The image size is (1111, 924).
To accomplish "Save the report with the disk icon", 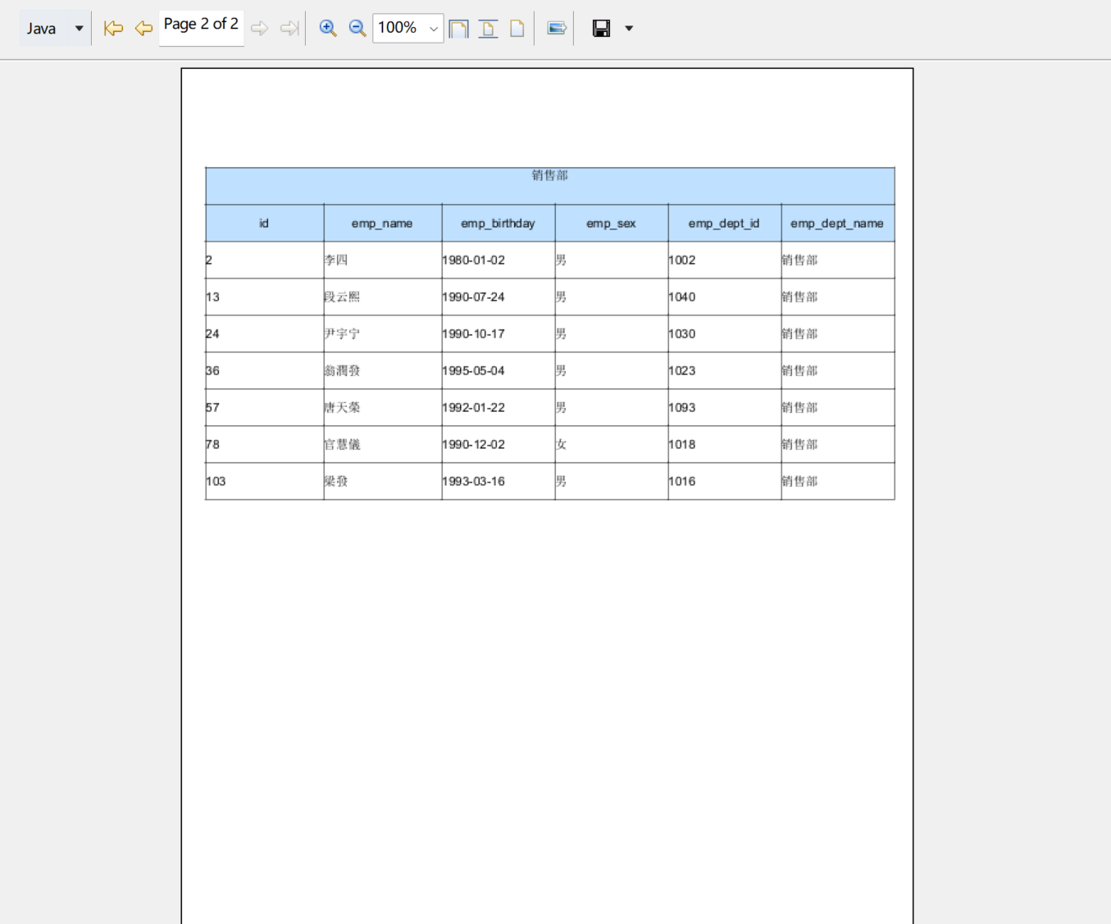I will click(600, 27).
